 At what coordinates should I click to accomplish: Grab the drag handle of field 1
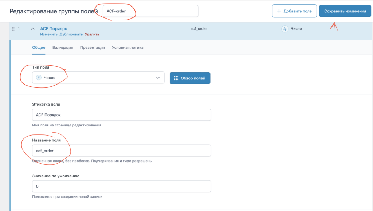click(x=13, y=29)
